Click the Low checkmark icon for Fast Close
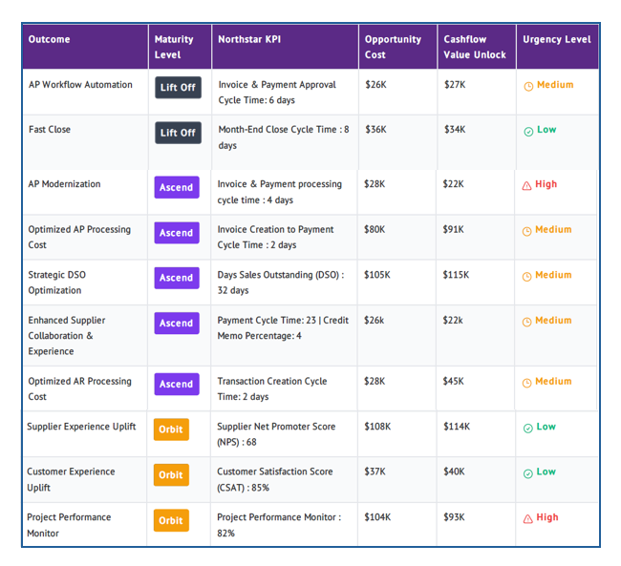This screenshot has width=621, height=566. pyautogui.click(x=528, y=132)
